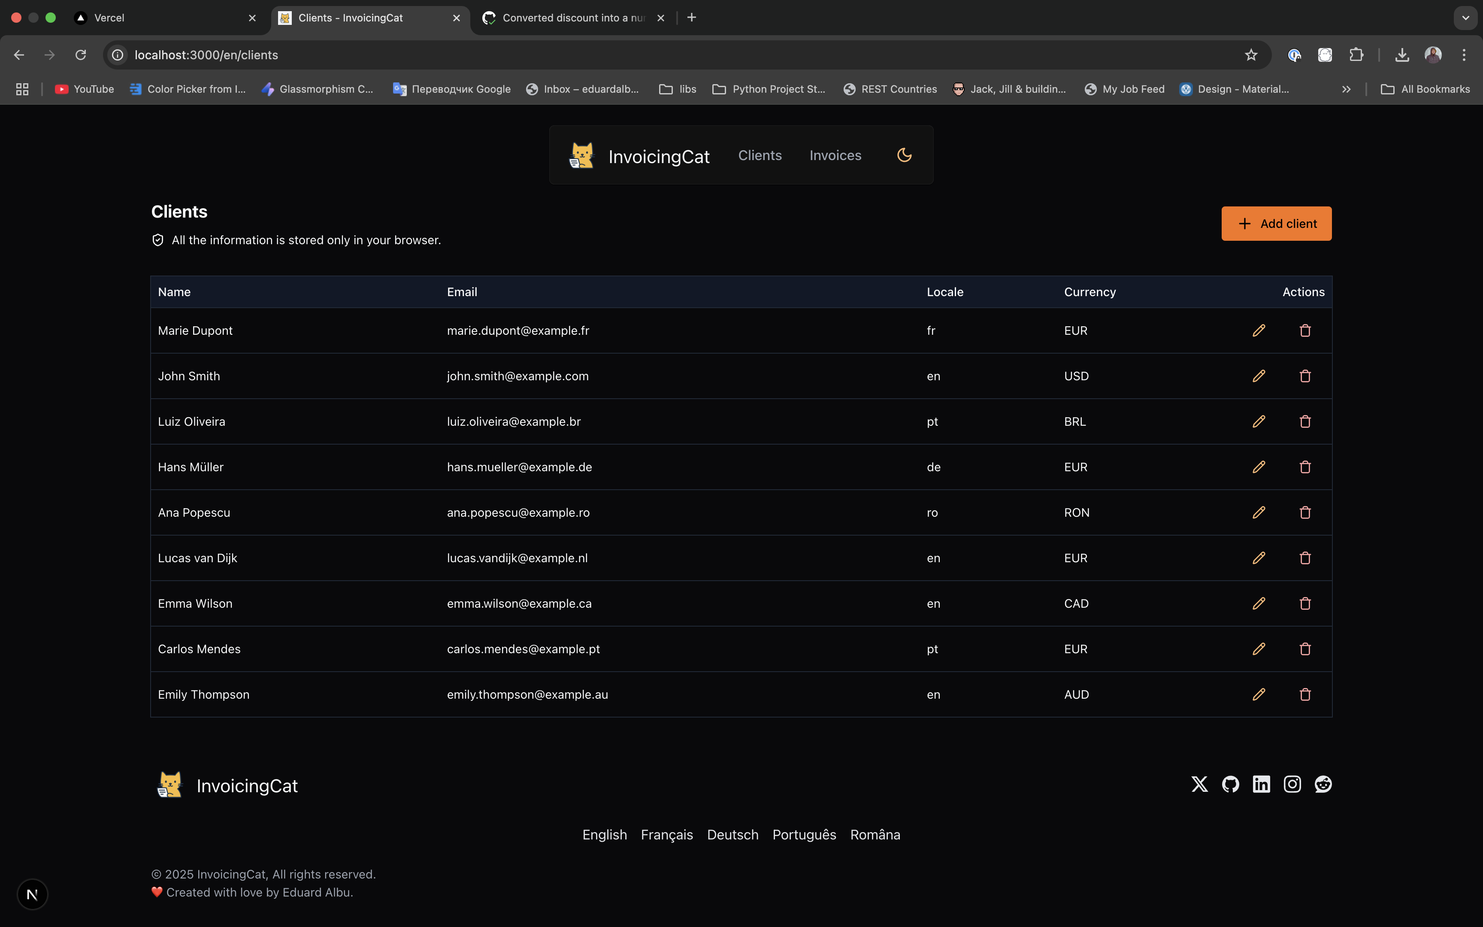Edit the Luiz Oliveira client

pyautogui.click(x=1259, y=421)
